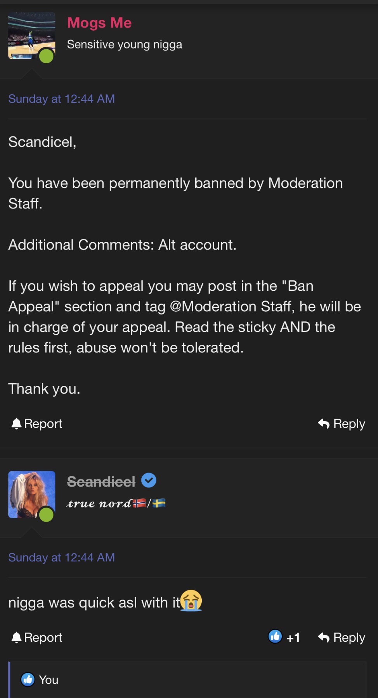Click the "You" name in the reactions bar

pyautogui.click(x=49, y=680)
